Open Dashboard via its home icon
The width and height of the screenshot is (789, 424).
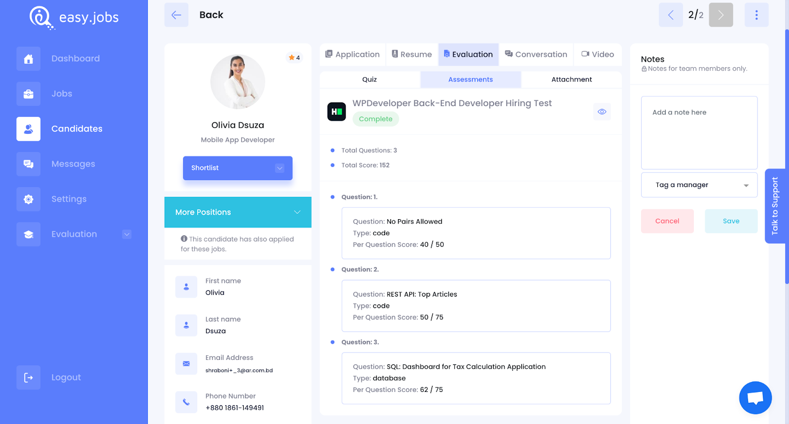tap(29, 59)
